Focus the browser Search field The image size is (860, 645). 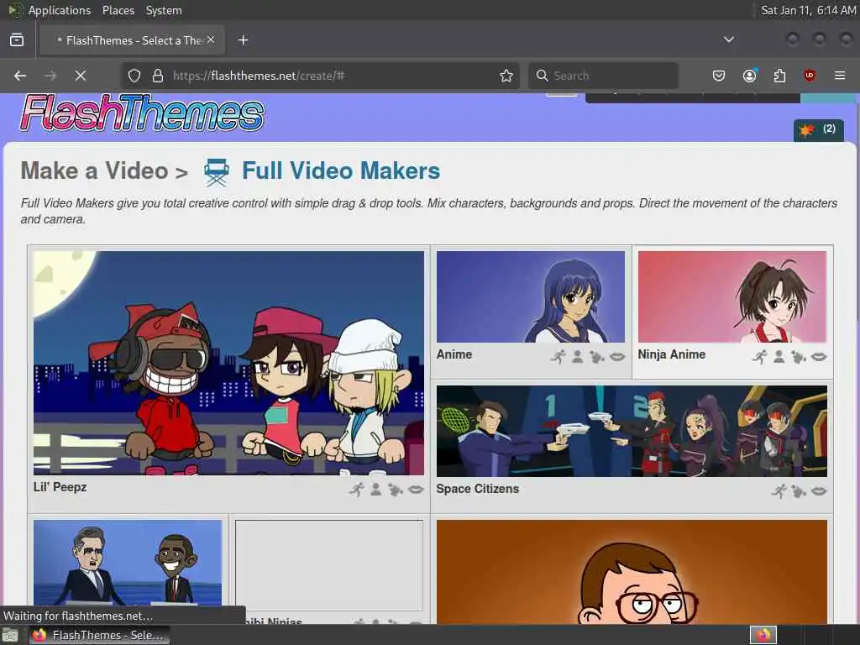[x=603, y=76]
